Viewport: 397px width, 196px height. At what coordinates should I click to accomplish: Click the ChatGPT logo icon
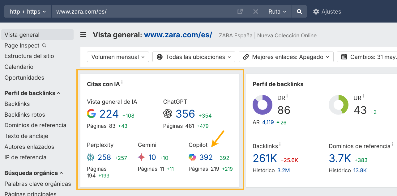click(168, 114)
